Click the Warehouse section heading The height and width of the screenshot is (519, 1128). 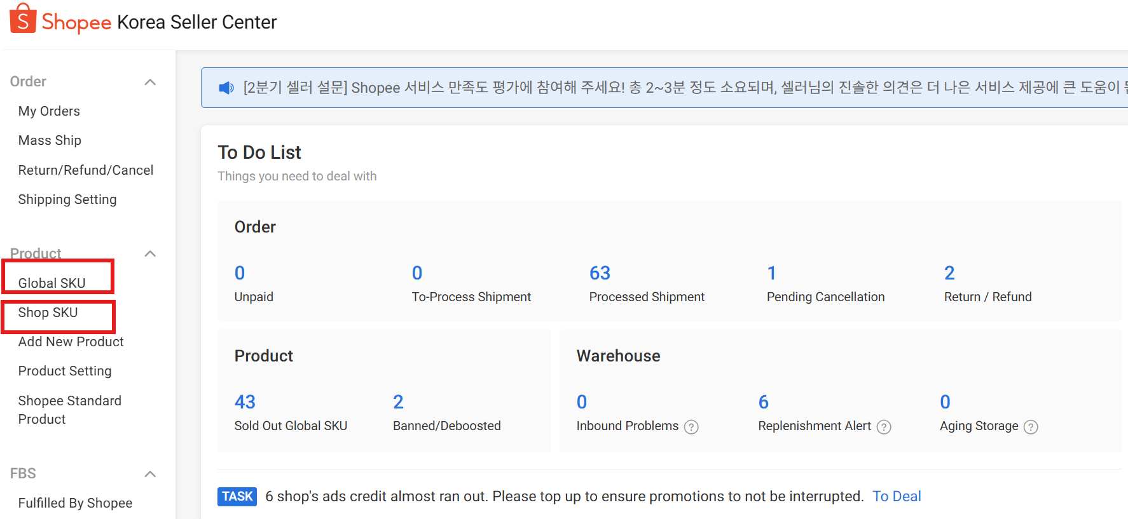point(619,356)
